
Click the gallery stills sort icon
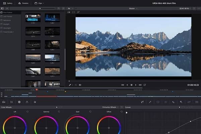tap(7, 8)
